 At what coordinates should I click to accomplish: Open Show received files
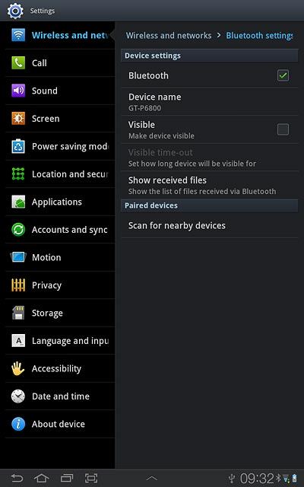pos(210,185)
